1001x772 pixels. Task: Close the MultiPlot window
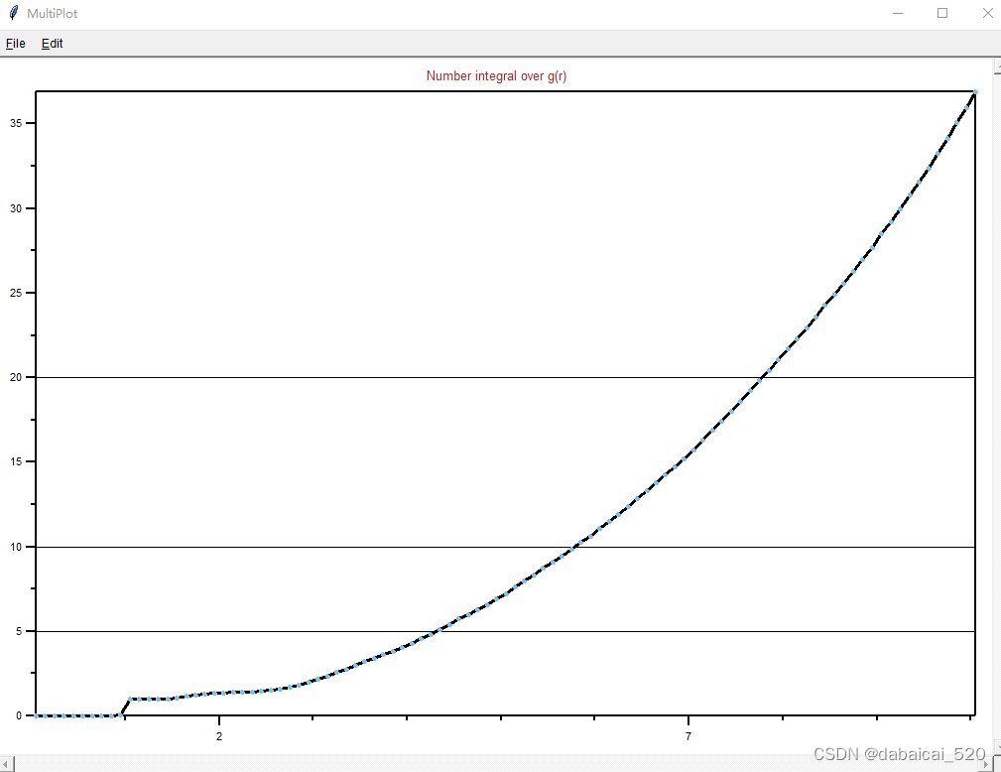coord(987,14)
